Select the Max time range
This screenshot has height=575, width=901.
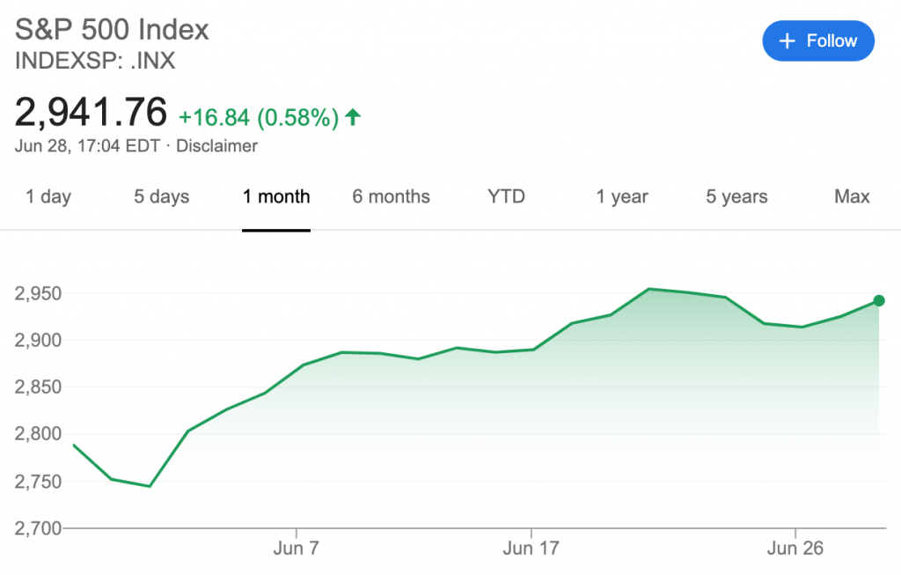852,196
